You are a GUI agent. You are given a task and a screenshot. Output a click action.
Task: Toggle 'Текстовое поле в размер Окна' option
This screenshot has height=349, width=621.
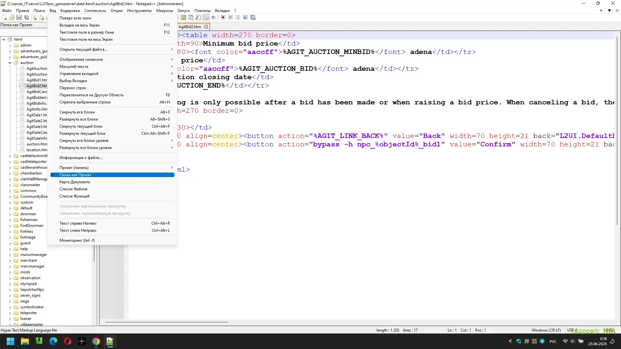112,32
